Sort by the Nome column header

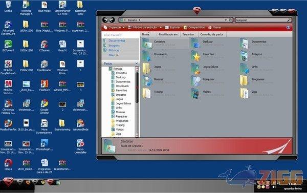[148, 34]
